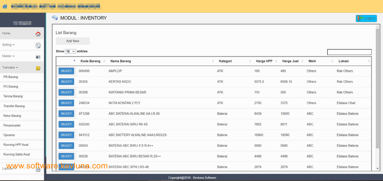Viewport: 383px width, 181px height.
Task: Expand the Setting menu
Action: [x=8, y=45]
